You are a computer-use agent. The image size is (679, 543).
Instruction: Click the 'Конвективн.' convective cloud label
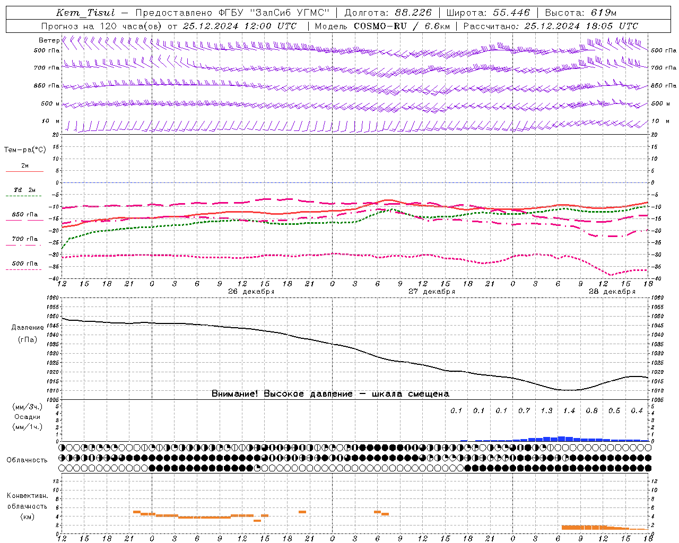click(x=27, y=496)
